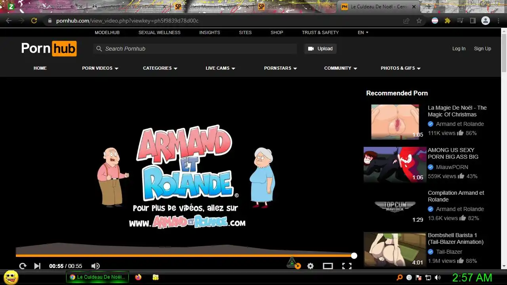Open the Chrome profile avatar icon
The height and width of the screenshot is (285, 507).
click(x=486, y=21)
